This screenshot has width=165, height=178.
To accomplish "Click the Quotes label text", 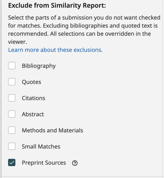I will coord(31,82).
